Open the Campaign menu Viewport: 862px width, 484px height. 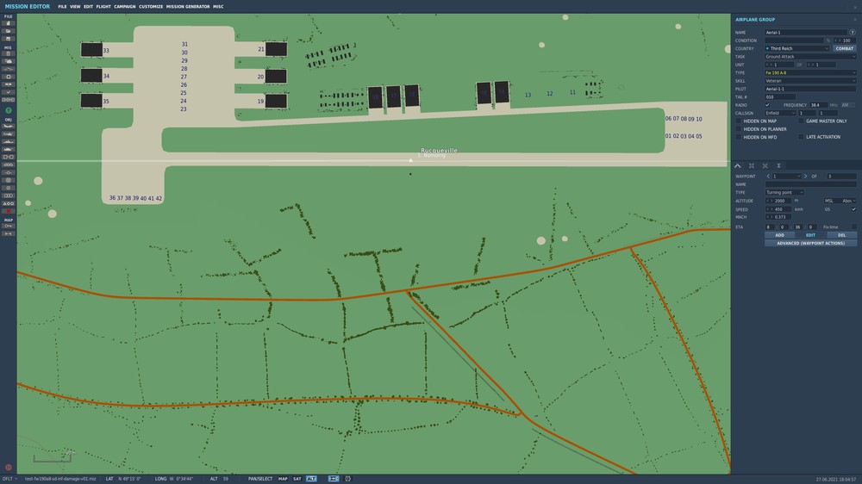click(x=125, y=7)
